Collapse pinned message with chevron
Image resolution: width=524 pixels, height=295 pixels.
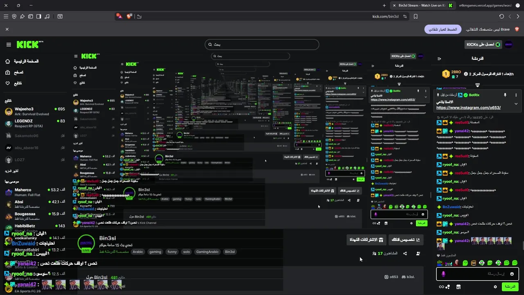point(516,104)
